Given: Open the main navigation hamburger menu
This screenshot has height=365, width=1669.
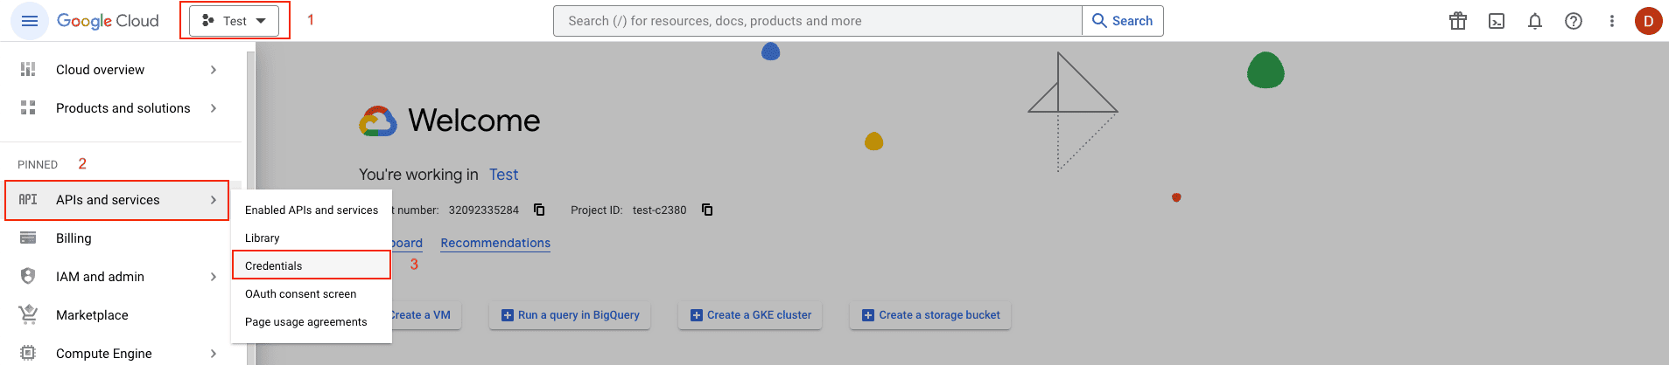Looking at the screenshot, I should (x=29, y=21).
